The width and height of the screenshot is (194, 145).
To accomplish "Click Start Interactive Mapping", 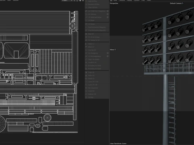I will 97,27.
